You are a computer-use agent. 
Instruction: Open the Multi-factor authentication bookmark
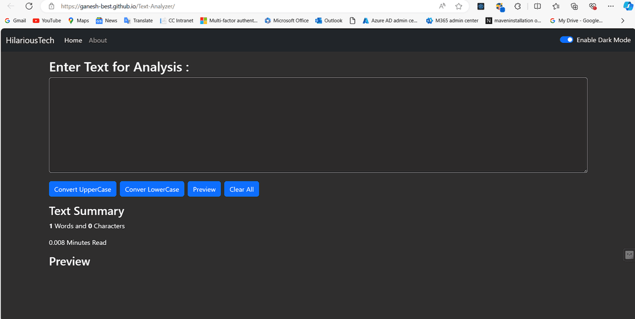229,21
